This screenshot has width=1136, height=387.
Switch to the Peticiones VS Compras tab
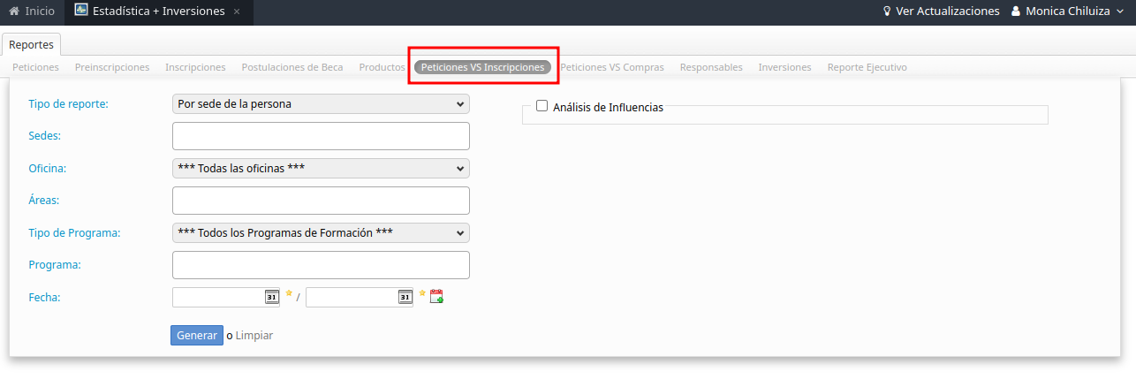pyautogui.click(x=612, y=67)
